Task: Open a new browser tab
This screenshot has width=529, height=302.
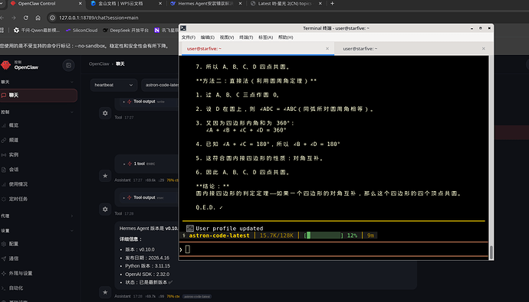Action: [332, 4]
